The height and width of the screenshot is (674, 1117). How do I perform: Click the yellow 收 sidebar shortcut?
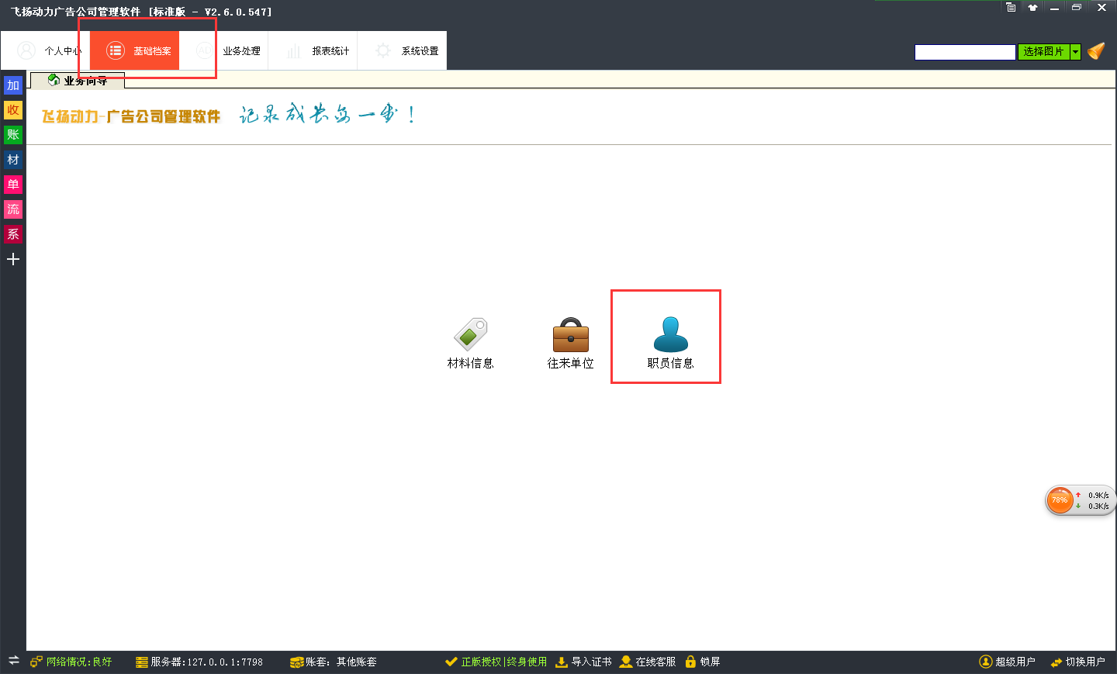(x=13, y=110)
